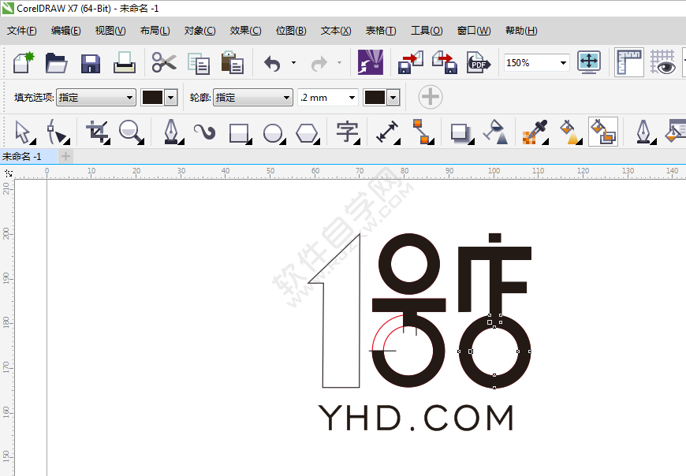The image size is (686, 476).
Task: Select the Ellipse tool
Action: point(274,133)
